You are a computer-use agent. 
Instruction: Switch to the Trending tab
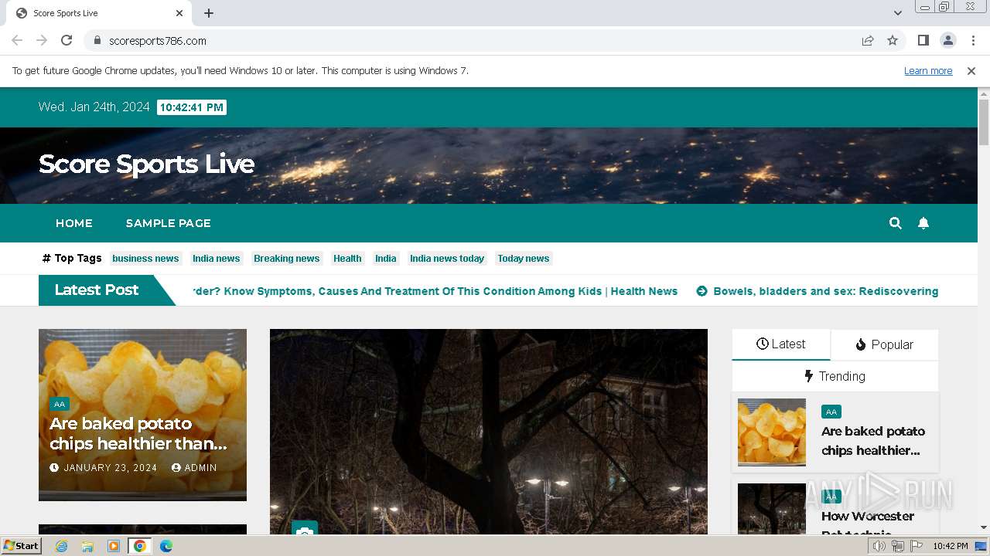[835, 376]
